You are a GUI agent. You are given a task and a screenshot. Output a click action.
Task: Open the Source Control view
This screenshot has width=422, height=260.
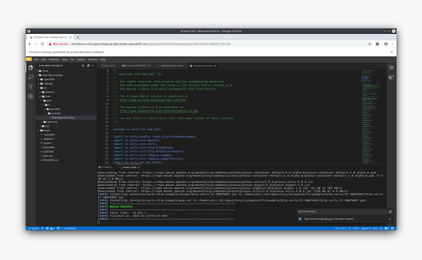31,87
